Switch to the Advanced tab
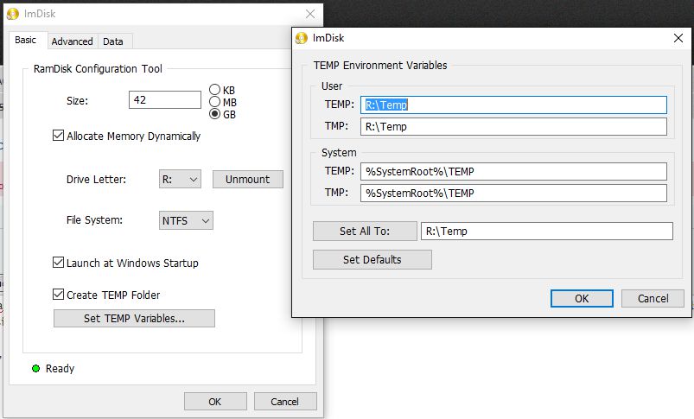Viewport: 694px width, 419px height. coord(72,41)
